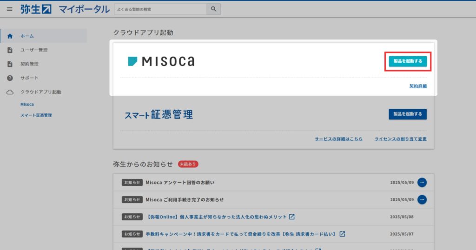The height and width of the screenshot is (250, 476).
Task: Open the Misoca sidebar sub-item
Action: click(27, 105)
